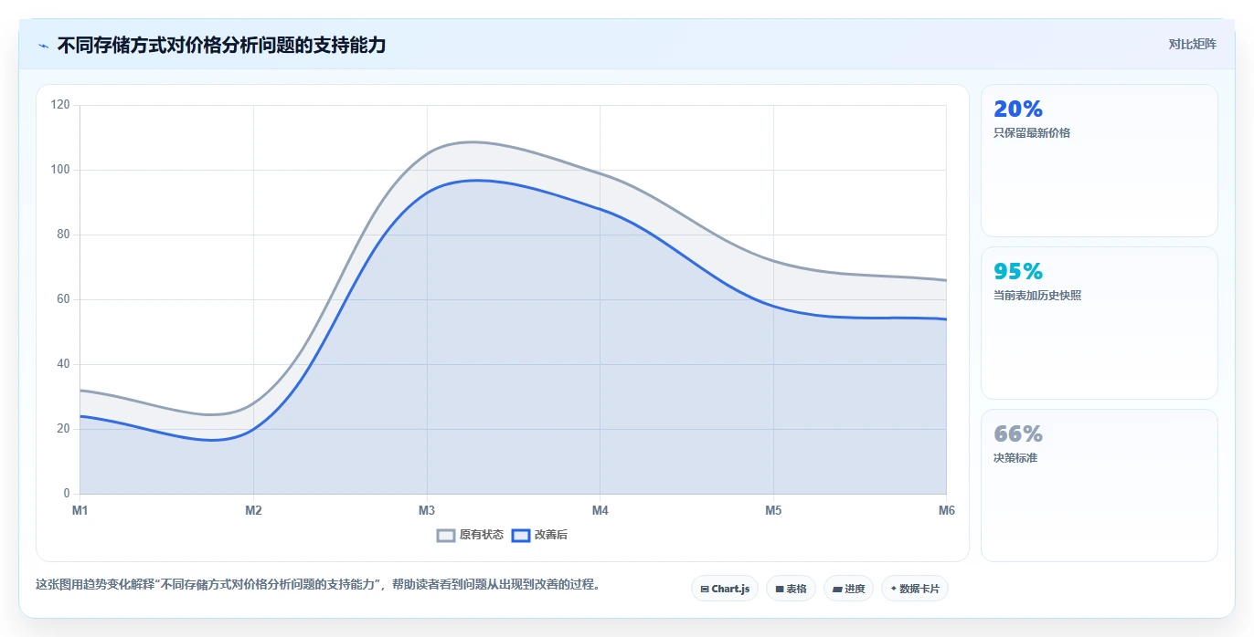Click the 决策标准 label
The height and width of the screenshot is (637, 1254).
(1015, 458)
